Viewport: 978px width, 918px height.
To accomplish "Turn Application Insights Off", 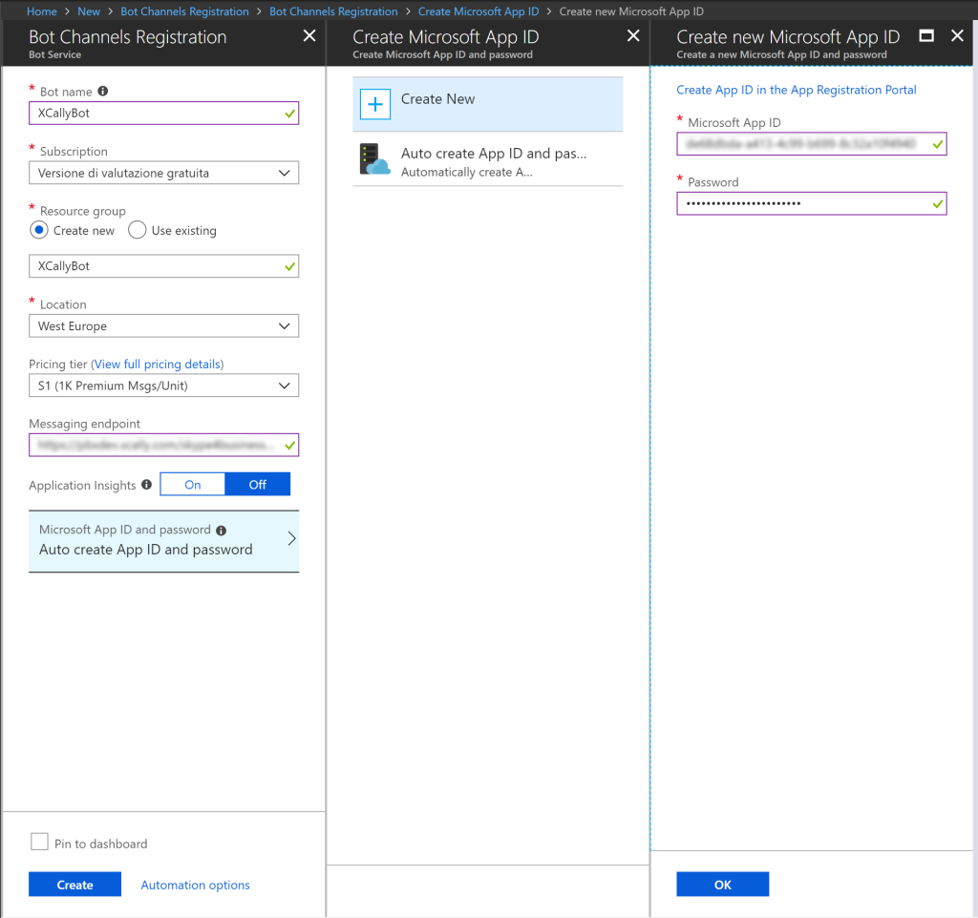I will (258, 484).
